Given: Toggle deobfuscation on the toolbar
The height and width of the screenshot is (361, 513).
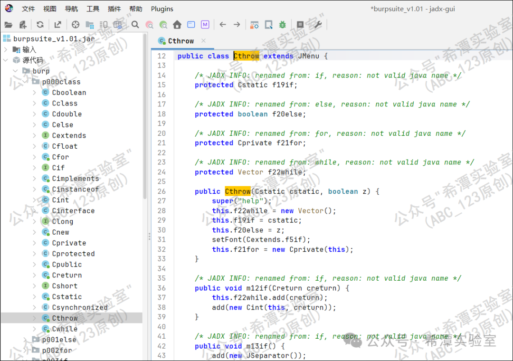Looking at the screenshot, I should (255, 24).
